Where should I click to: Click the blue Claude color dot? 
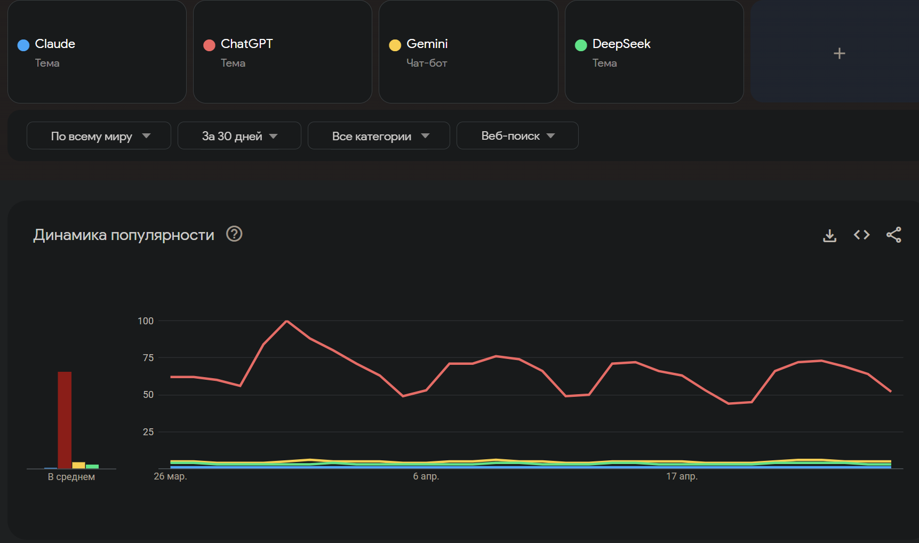(23, 45)
